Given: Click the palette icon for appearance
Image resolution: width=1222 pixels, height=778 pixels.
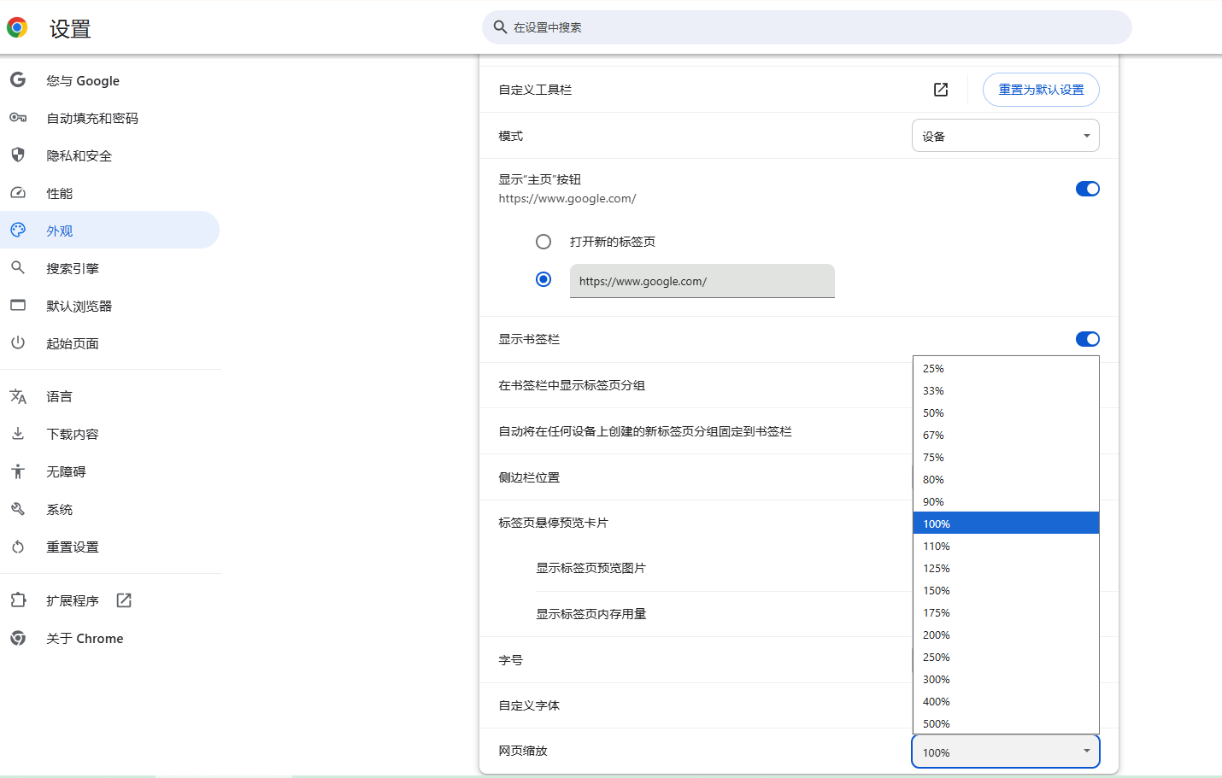Looking at the screenshot, I should [x=18, y=230].
